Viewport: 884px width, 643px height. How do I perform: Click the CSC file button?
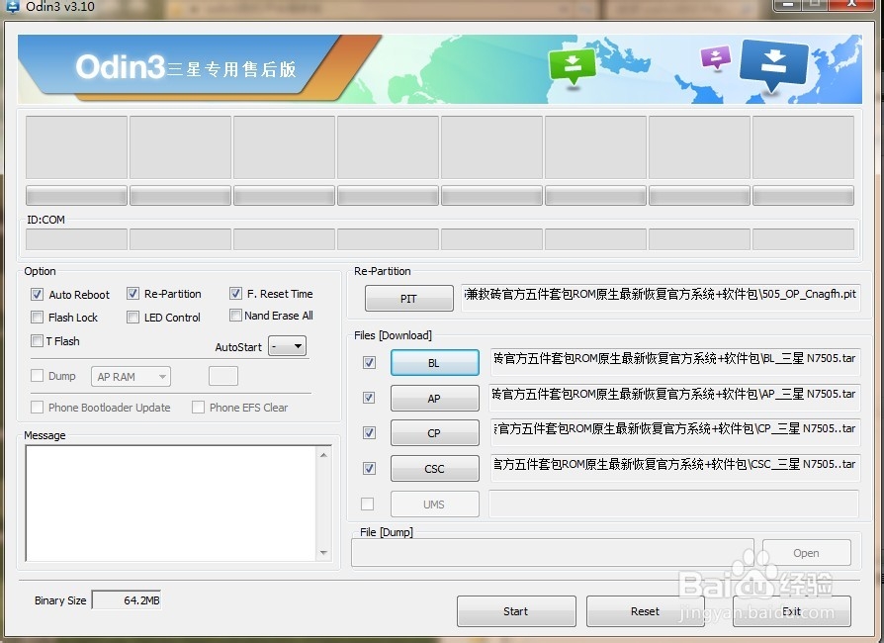tap(434, 468)
